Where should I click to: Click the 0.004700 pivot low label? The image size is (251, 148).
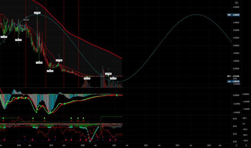[113, 78]
